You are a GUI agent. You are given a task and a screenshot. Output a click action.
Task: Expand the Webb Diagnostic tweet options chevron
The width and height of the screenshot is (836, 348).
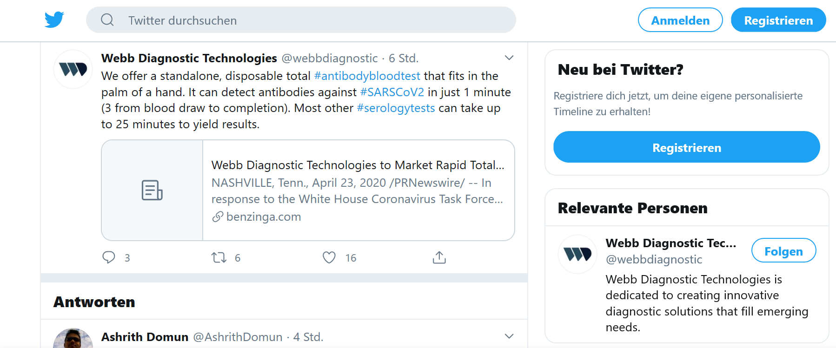pyautogui.click(x=509, y=58)
